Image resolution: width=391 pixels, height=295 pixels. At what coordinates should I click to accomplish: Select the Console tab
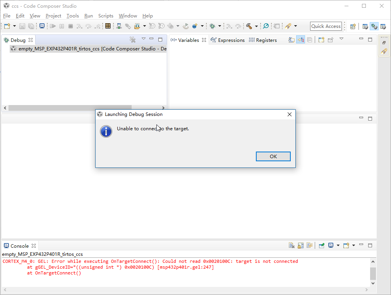click(20, 246)
